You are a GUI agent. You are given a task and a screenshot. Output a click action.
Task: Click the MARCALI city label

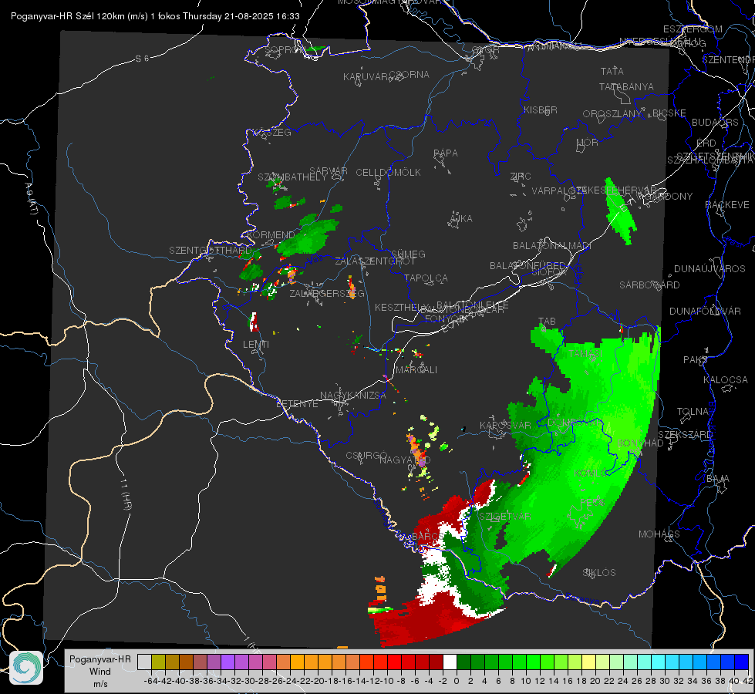[416, 370]
